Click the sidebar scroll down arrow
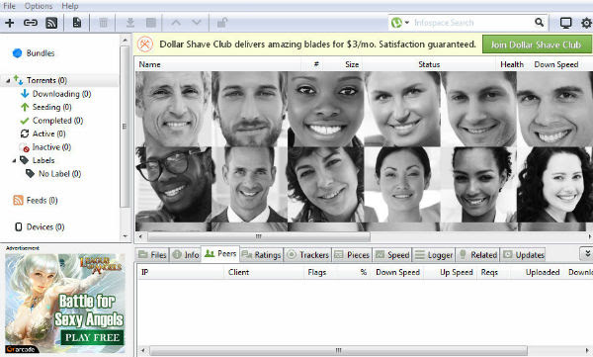This screenshot has height=357, width=593. click(x=126, y=236)
